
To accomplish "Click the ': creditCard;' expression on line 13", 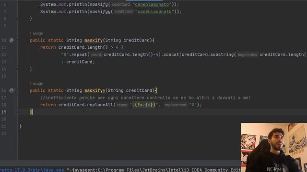I will [78, 62].
